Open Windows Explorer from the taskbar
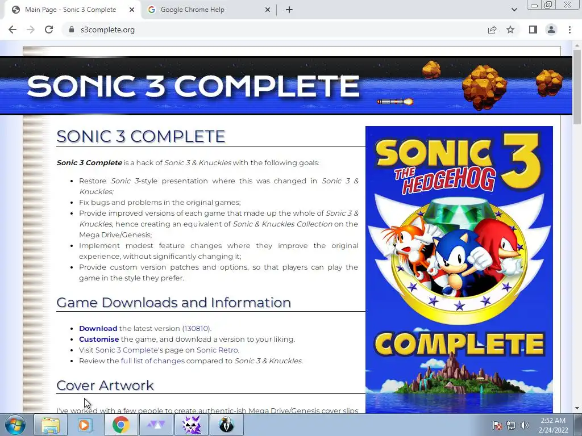This screenshot has width=582, height=436. click(51, 425)
